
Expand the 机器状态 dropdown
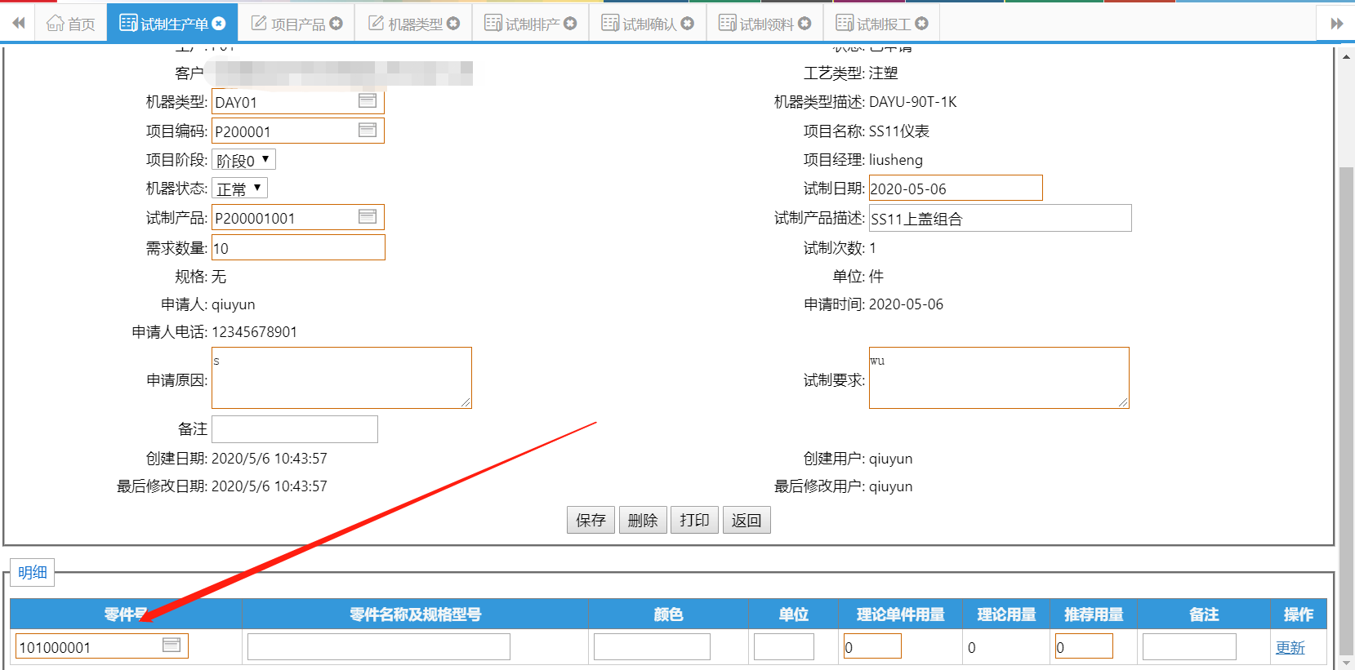coord(239,189)
